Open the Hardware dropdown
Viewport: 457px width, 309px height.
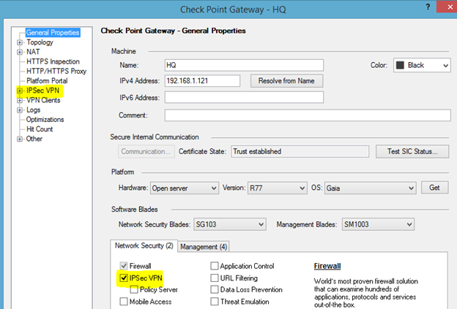point(185,188)
